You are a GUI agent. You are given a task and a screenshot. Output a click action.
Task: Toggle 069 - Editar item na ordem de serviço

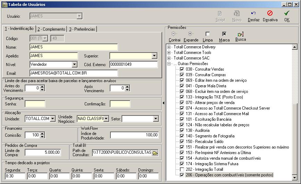182,80
